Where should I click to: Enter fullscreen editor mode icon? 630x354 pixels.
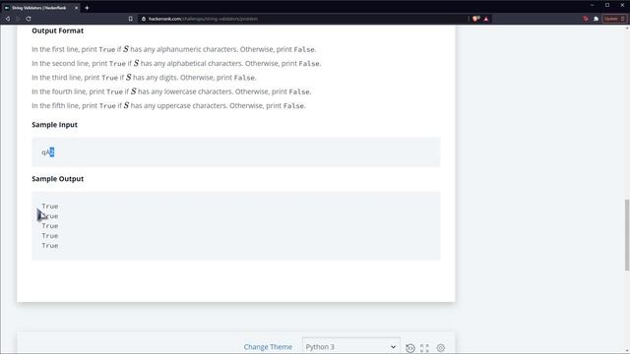424,348
